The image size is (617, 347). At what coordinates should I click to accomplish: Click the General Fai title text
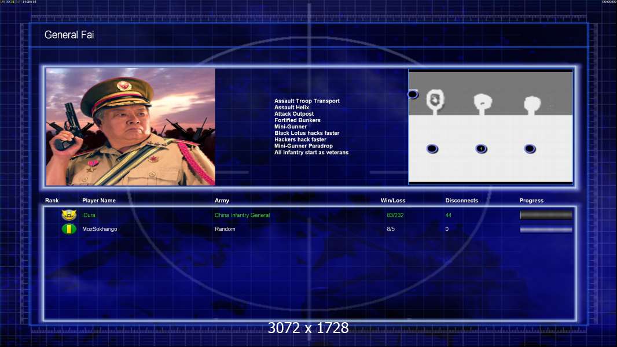coord(69,35)
